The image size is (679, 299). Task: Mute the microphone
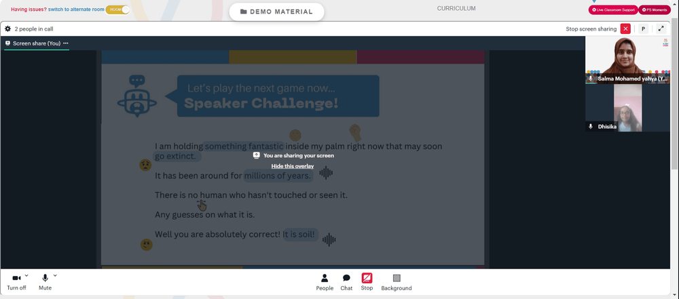[x=45, y=281]
